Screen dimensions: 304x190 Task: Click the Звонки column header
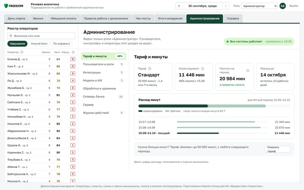[46, 52]
